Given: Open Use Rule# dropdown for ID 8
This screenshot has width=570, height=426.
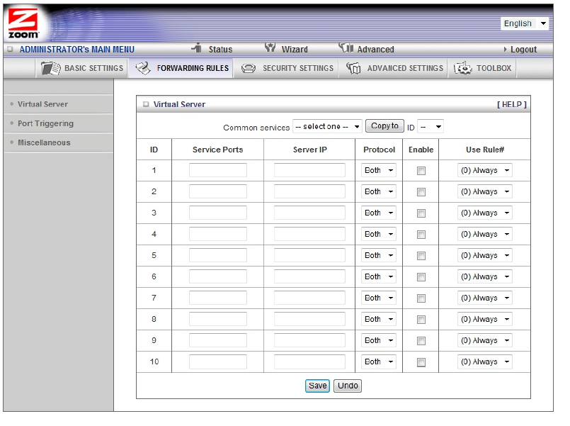Looking at the screenshot, I should (x=484, y=320).
